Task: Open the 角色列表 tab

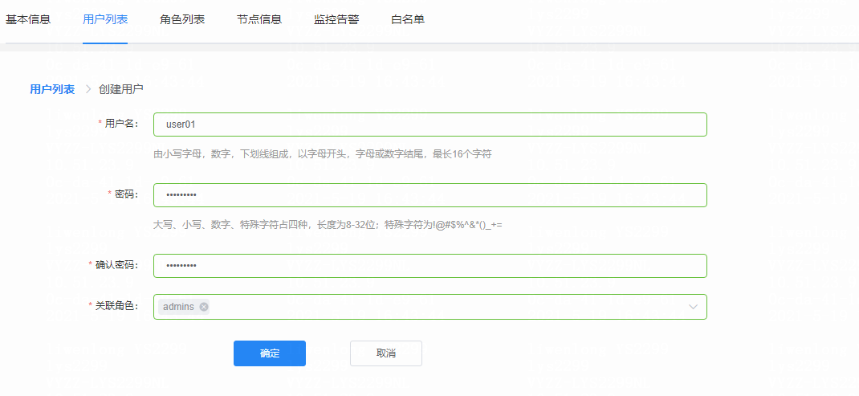Action: (182, 19)
